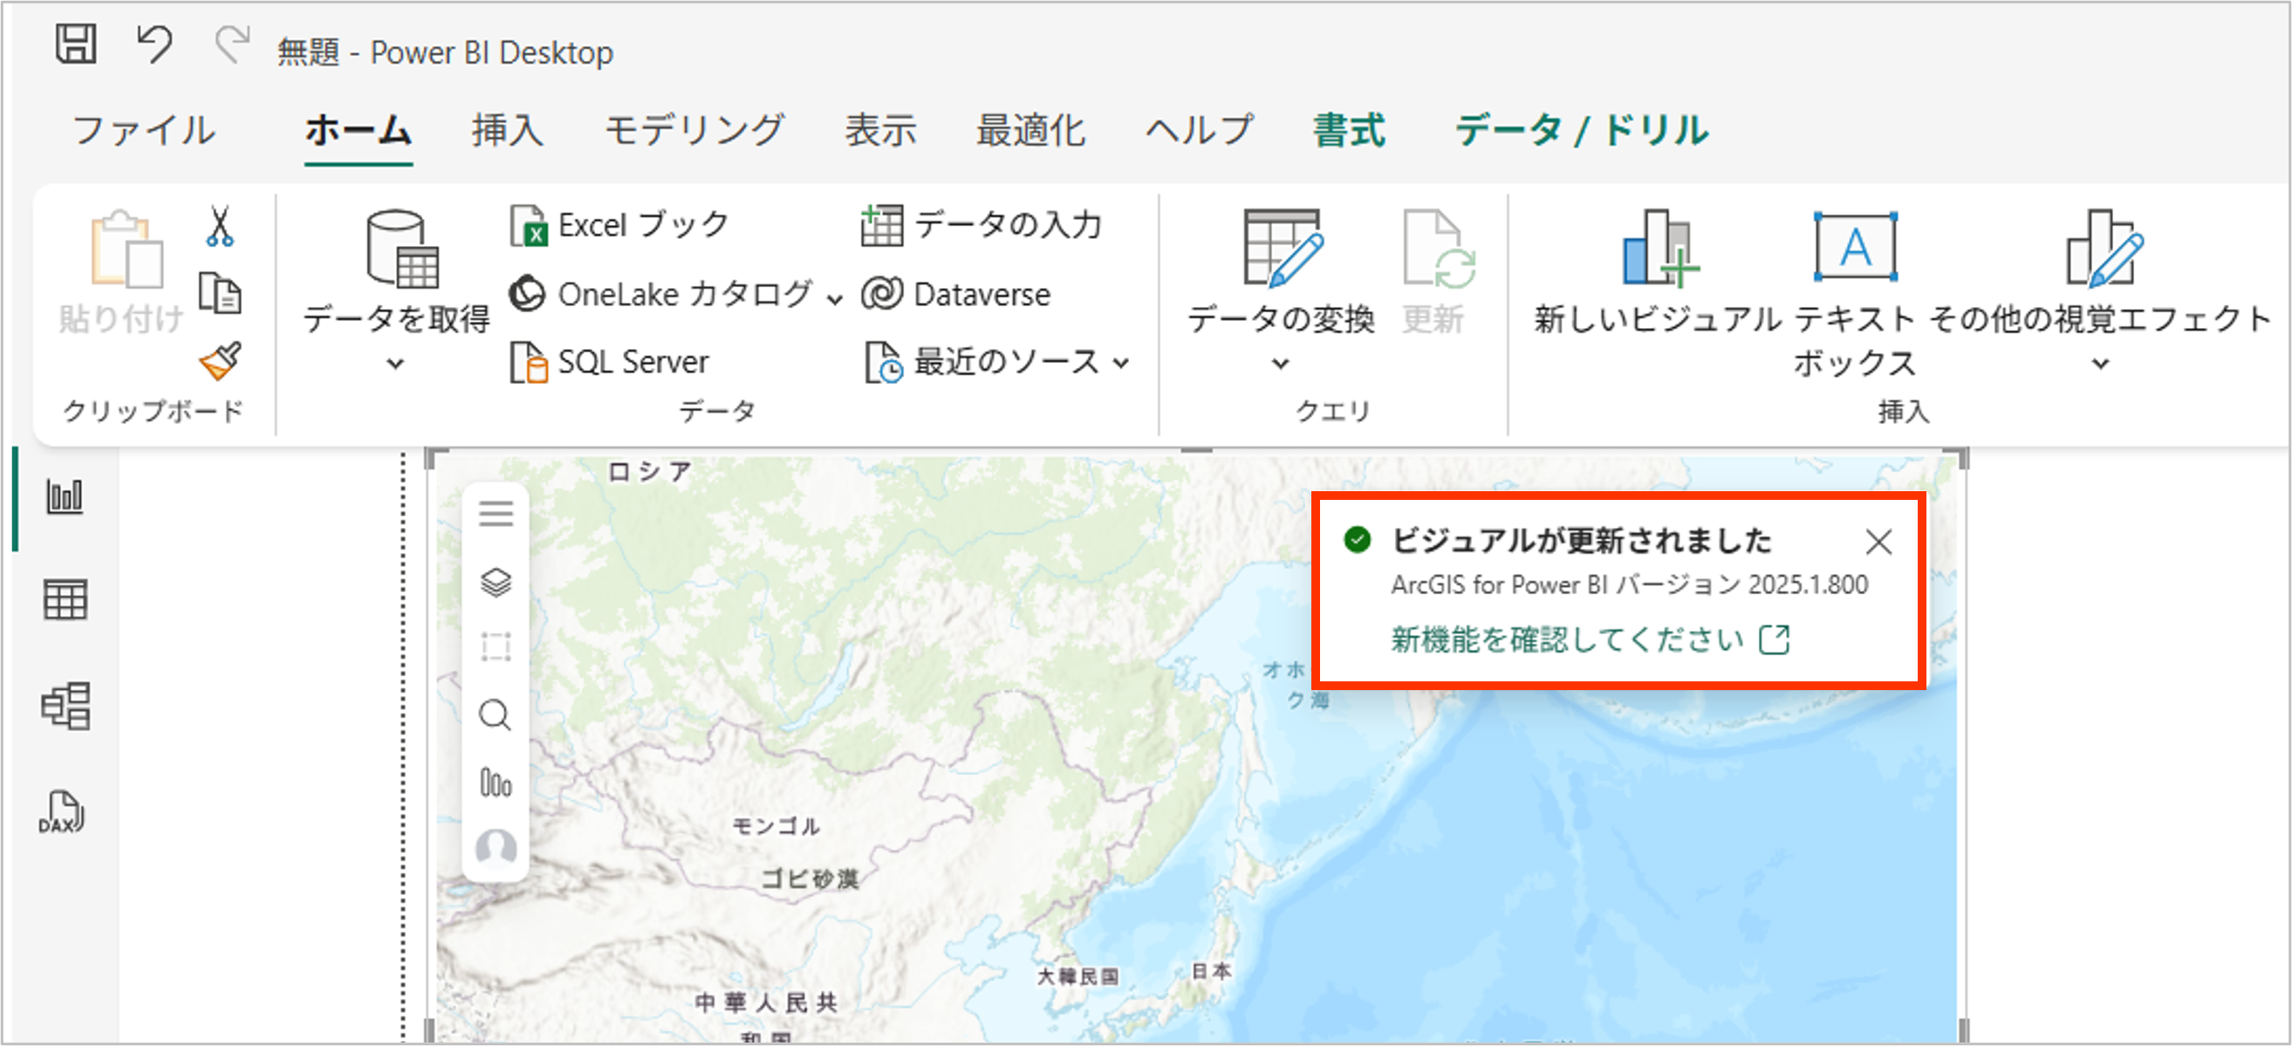Open ArcGIS map layers tool
This screenshot has height=1046, width=2292.
(496, 583)
